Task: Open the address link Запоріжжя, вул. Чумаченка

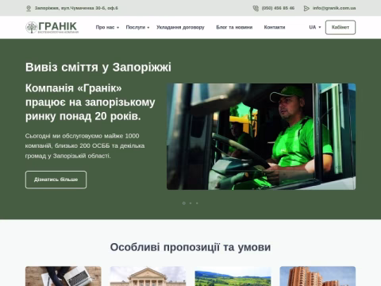Action: pos(76,8)
